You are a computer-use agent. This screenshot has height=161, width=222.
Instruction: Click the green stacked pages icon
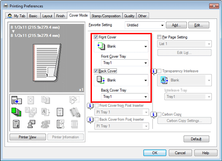[x=16, y=112]
